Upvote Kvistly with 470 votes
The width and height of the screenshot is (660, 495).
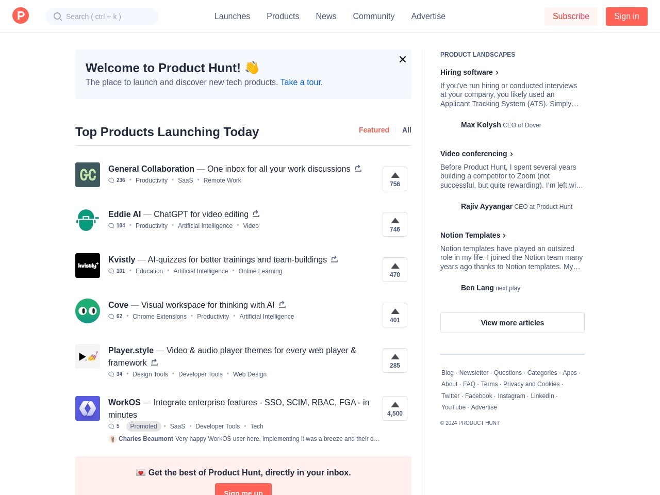[395, 270]
